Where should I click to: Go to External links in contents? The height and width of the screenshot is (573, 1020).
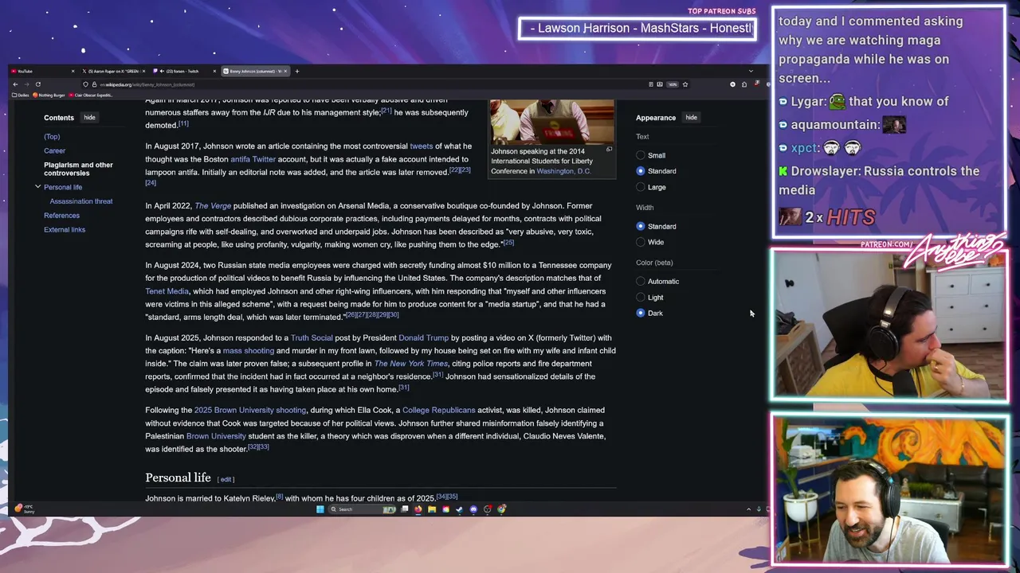click(65, 229)
